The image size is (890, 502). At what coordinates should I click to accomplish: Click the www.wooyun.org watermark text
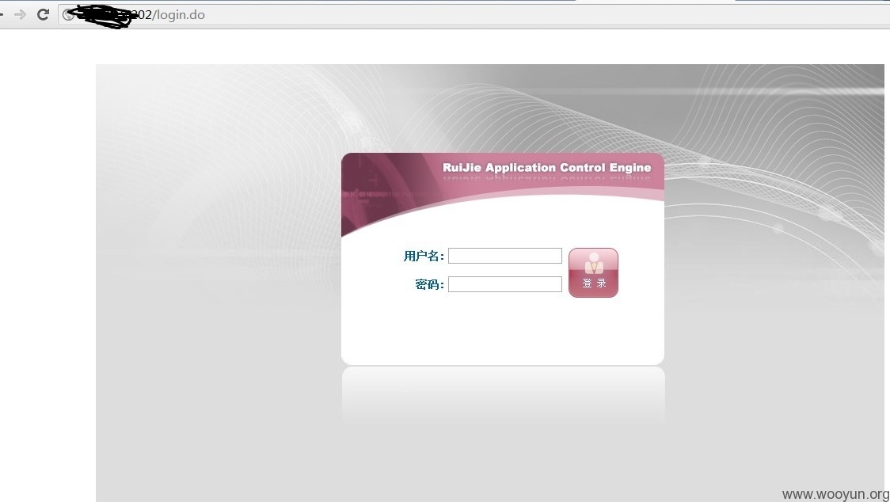click(x=835, y=495)
